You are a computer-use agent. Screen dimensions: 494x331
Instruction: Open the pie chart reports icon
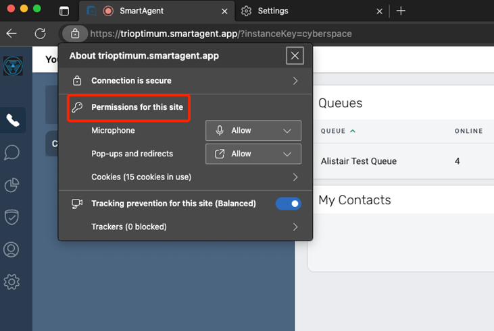pos(12,185)
